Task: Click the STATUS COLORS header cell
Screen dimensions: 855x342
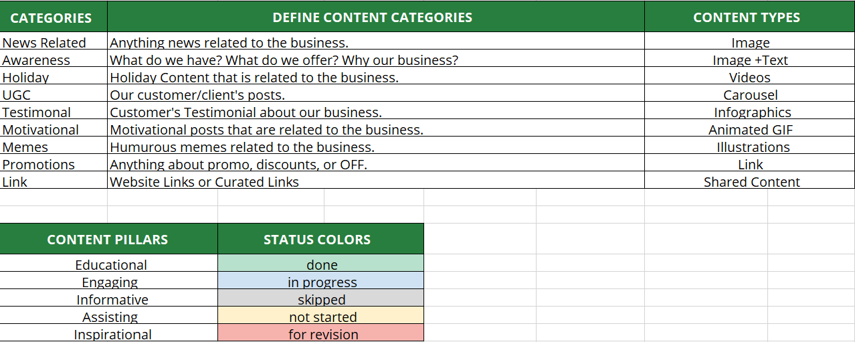Action: click(317, 239)
